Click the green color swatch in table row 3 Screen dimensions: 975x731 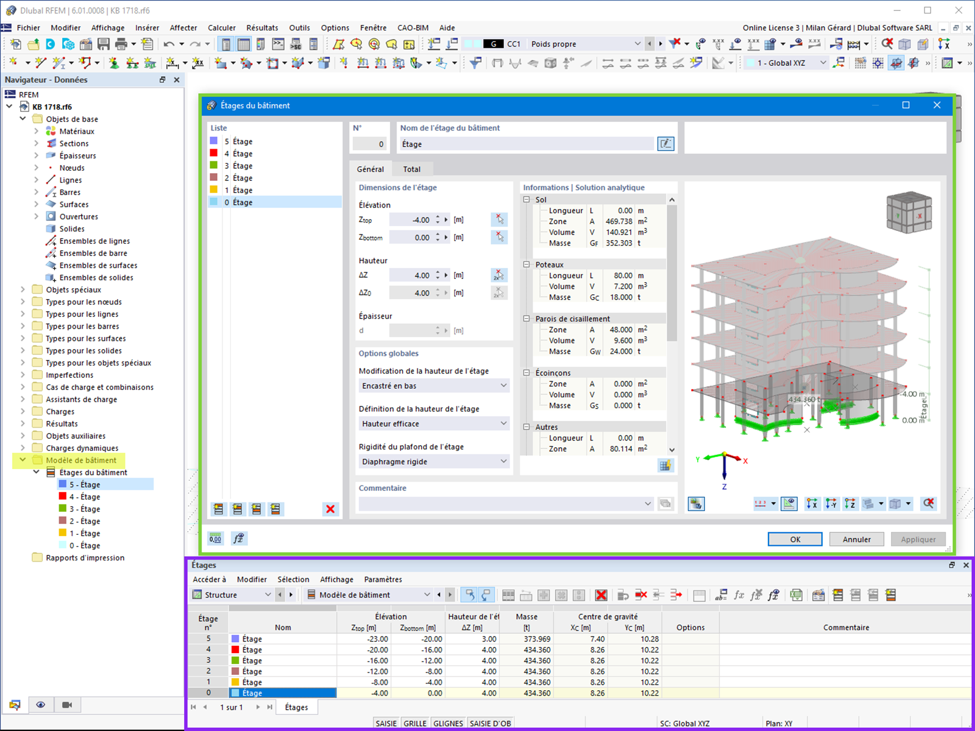click(x=235, y=660)
